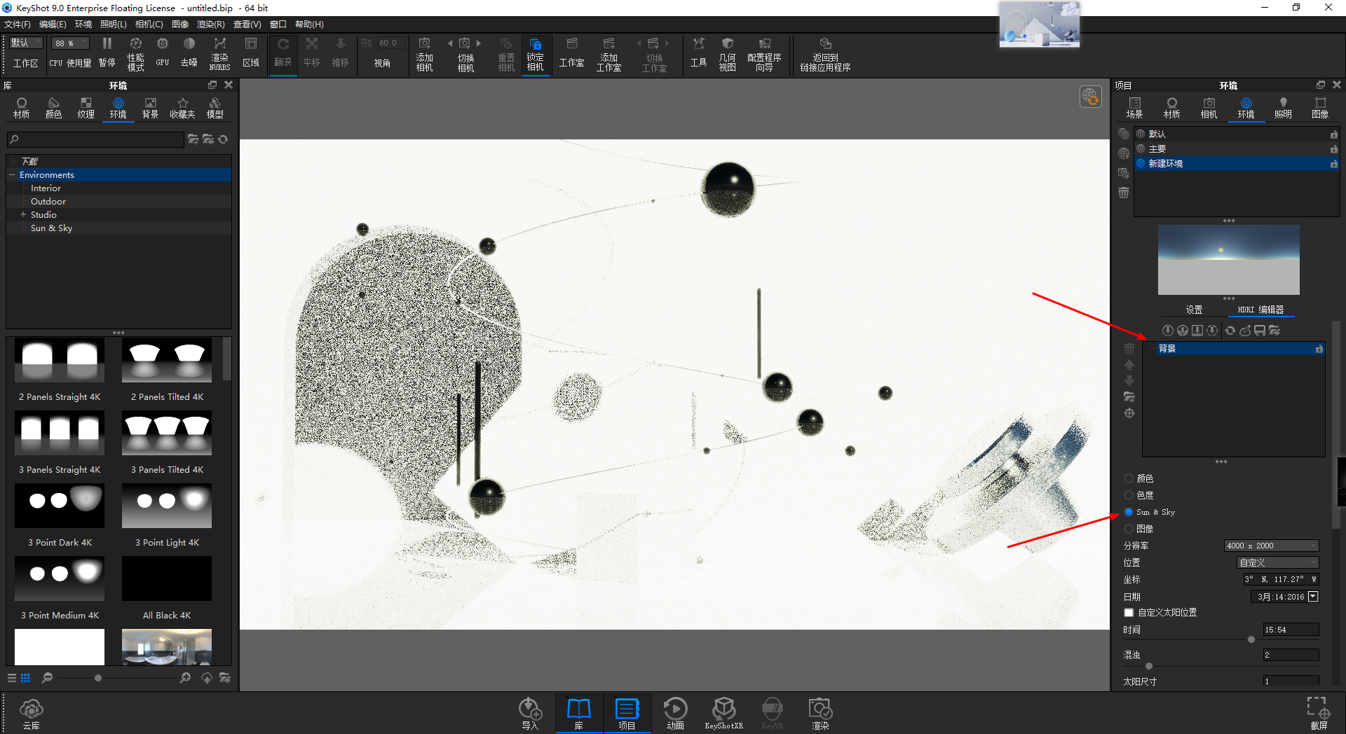
Task: Collapse the Environments tree node
Action: point(12,175)
